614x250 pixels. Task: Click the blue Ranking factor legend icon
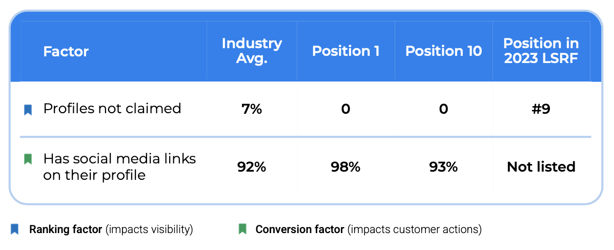[x=15, y=229]
